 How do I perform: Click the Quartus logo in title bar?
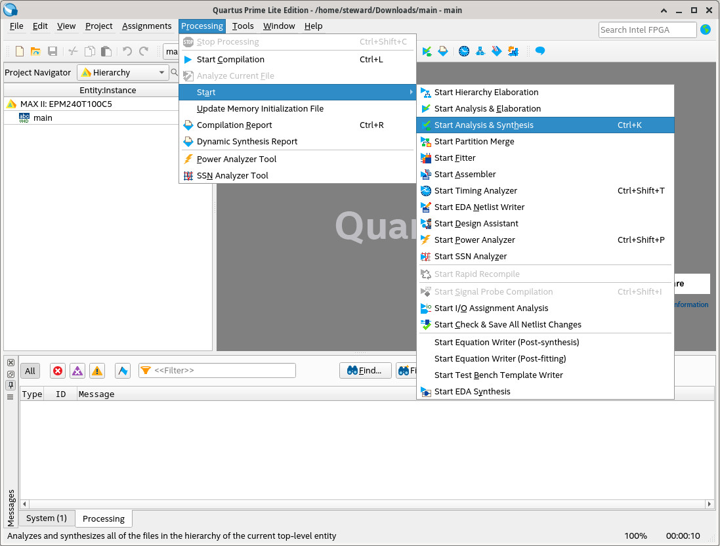click(x=10, y=9)
